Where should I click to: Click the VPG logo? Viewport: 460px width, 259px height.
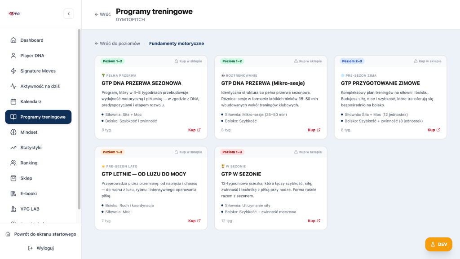coord(14,13)
